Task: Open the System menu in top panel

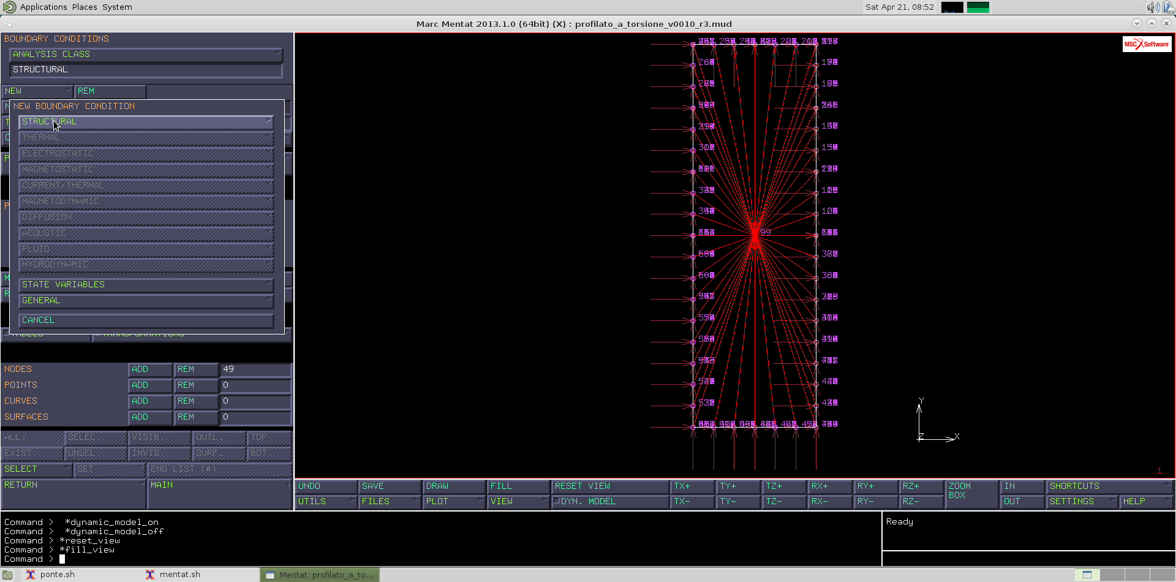Action: click(x=117, y=7)
